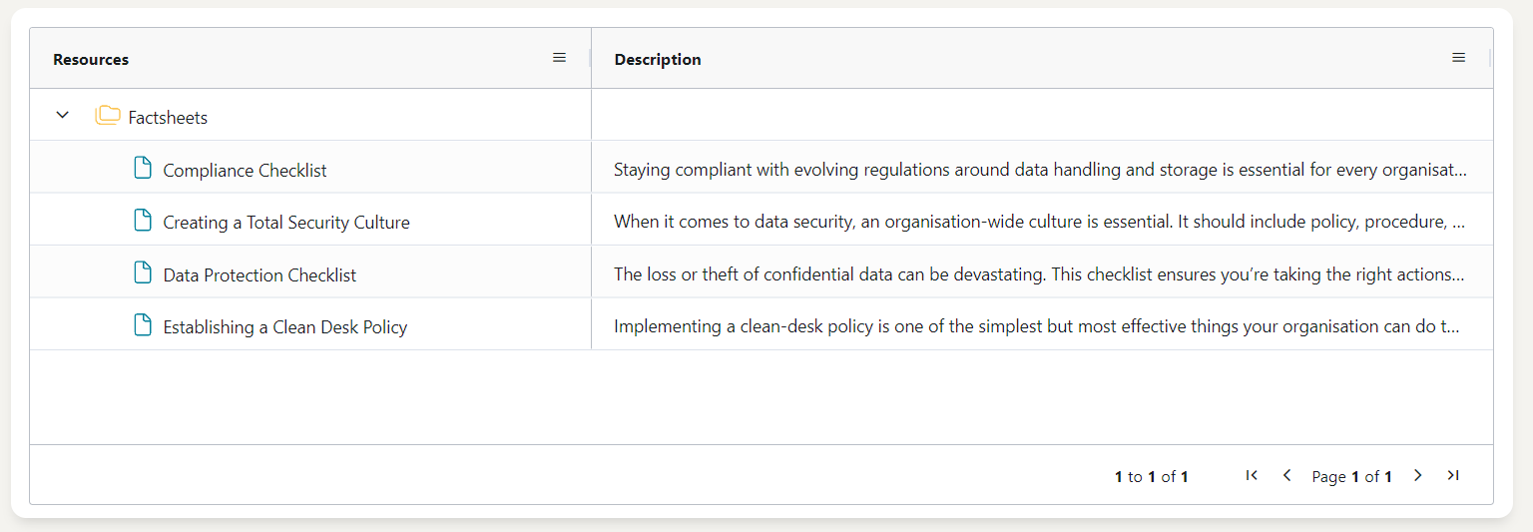The height and width of the screenshot is (532, 1533).
Task: Sort by the Description column header
Action: (x=658, y=60)
